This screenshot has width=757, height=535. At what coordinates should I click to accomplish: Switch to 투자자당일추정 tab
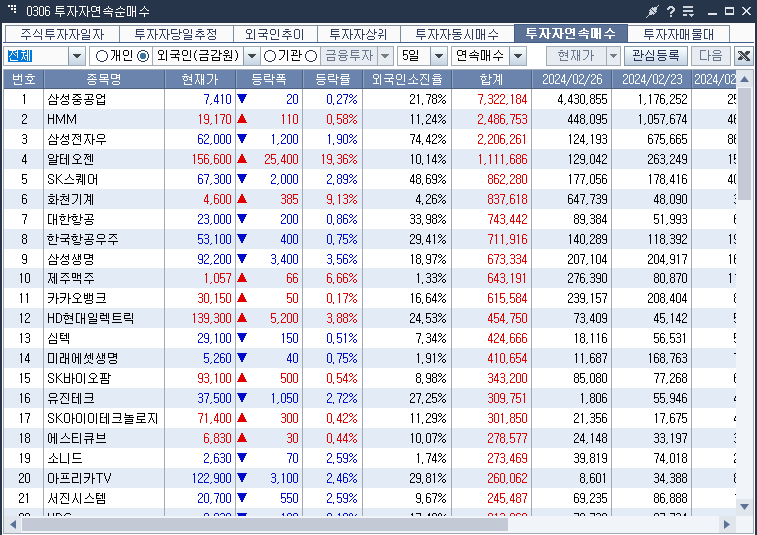176,34
